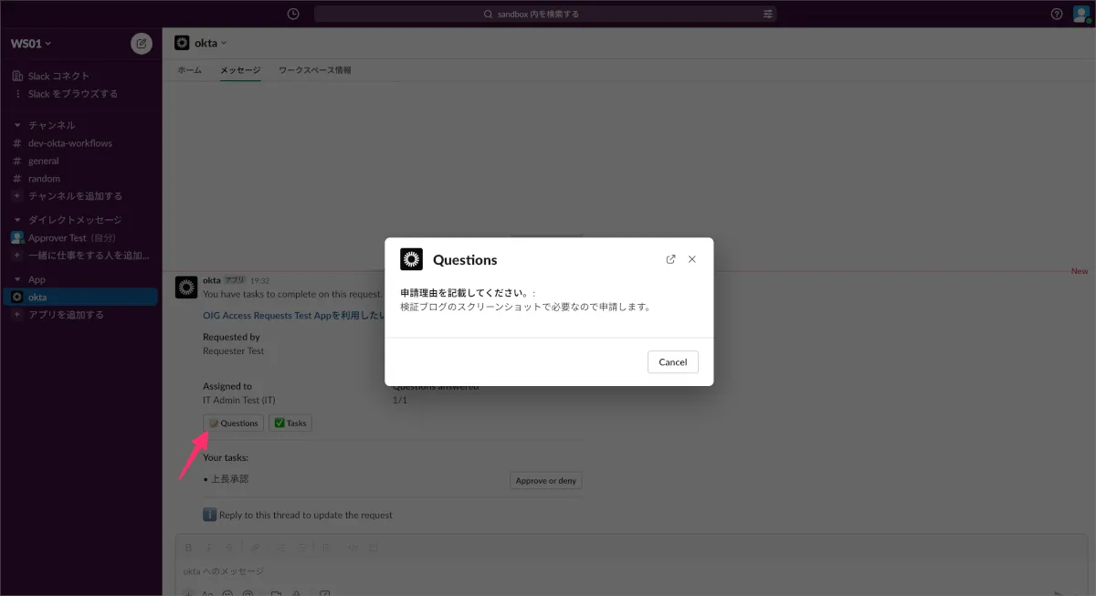The width and height of the screenshot is (1096, 596).
Task: Switch to the ワークスペース情報 tab
Action: pyautogui.click(x=314, y=70)
